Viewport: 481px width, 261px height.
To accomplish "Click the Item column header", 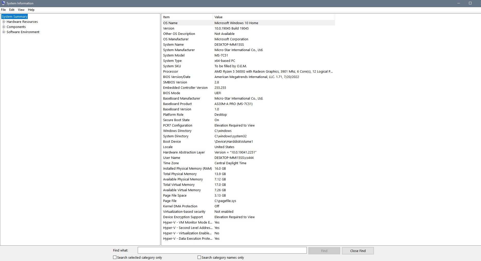I will click(166, 17).
